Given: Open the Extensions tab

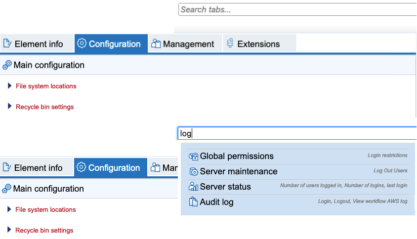Looking at the screenshot, I should (259, 43).
